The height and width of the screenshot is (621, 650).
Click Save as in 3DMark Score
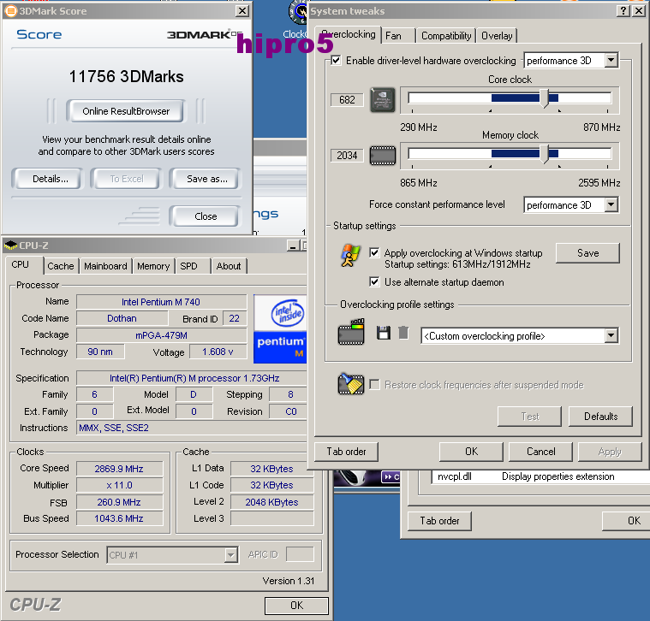206,179
